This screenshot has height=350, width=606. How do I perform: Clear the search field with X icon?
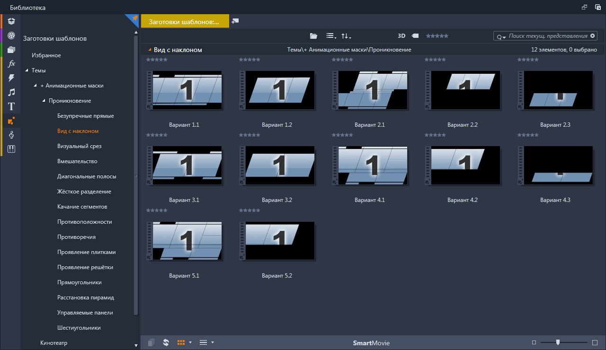pos(592,36)
